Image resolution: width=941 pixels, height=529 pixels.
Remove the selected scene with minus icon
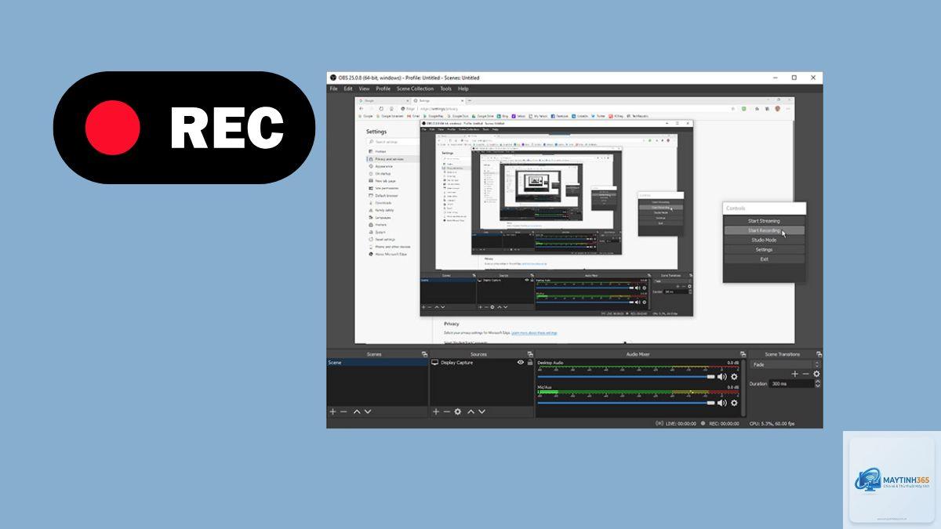point(343,411)
